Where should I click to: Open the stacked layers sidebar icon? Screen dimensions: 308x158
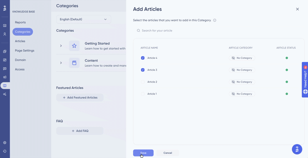tap(5, 52)
